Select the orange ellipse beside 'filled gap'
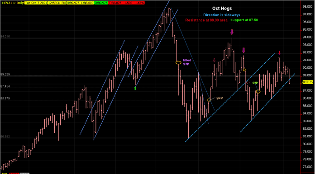Viewport: 315px width, 174px height. (178, 63)
